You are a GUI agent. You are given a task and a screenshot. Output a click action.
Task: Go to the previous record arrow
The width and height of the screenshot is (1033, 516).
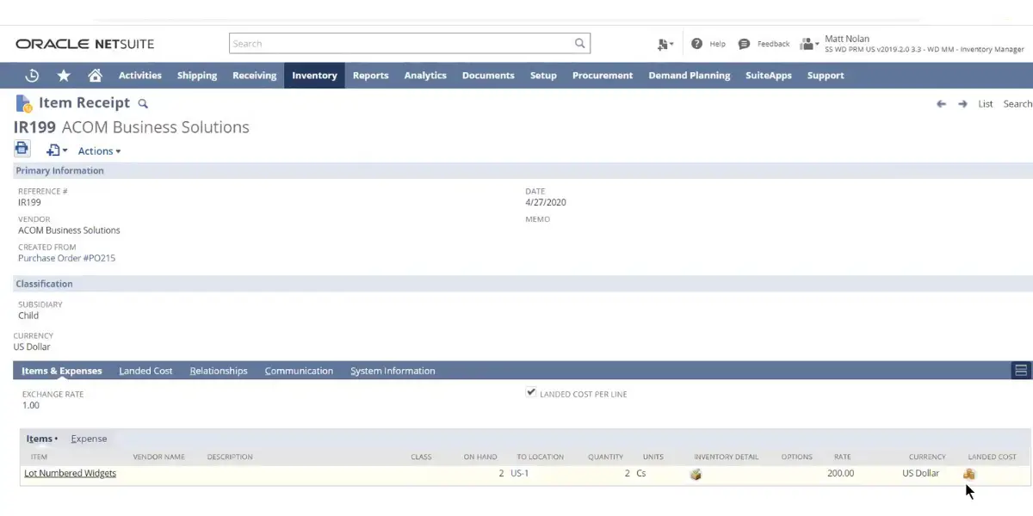pos(941,104)
